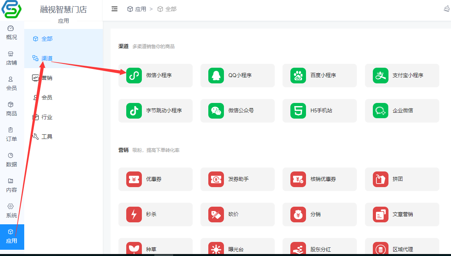
Task: Click the 应用 breadcrumb link
Action: tap(137, 9)
